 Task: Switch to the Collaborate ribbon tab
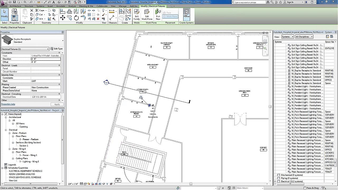pyautogui.click(x=102, y=6)
